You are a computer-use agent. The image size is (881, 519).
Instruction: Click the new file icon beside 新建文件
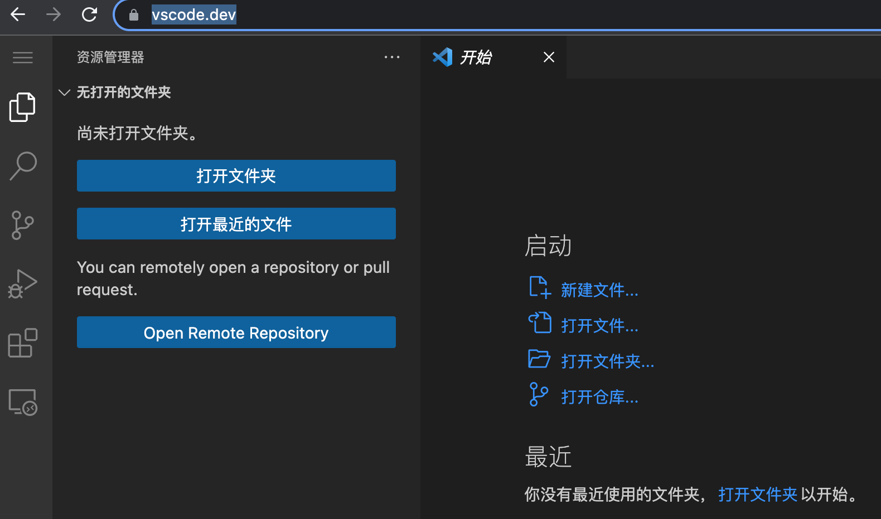point(540,288)
